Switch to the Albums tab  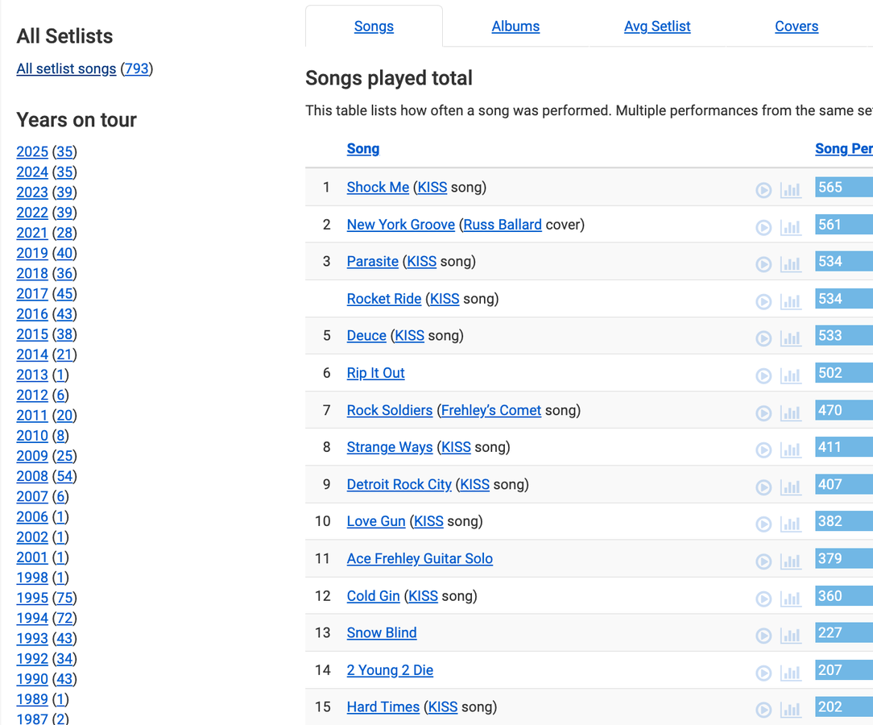coord(515,27)
